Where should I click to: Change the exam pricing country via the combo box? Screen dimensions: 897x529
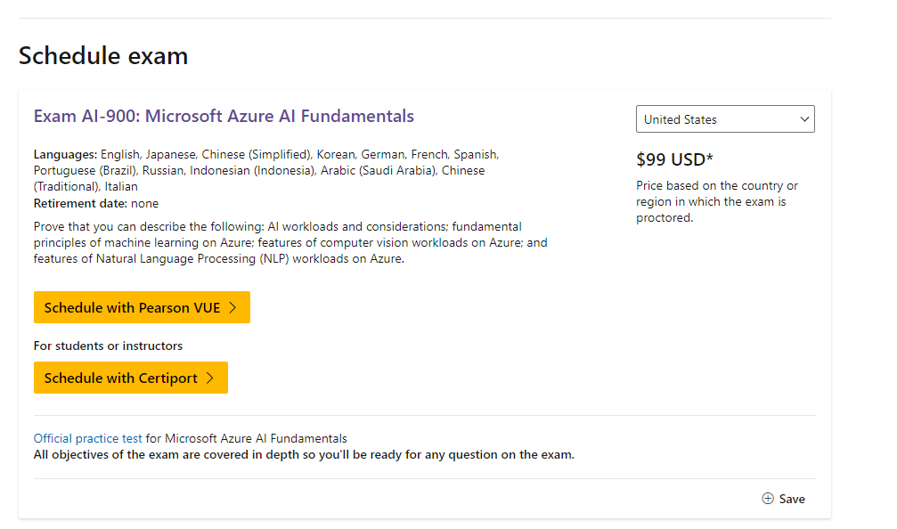(725, 118)
